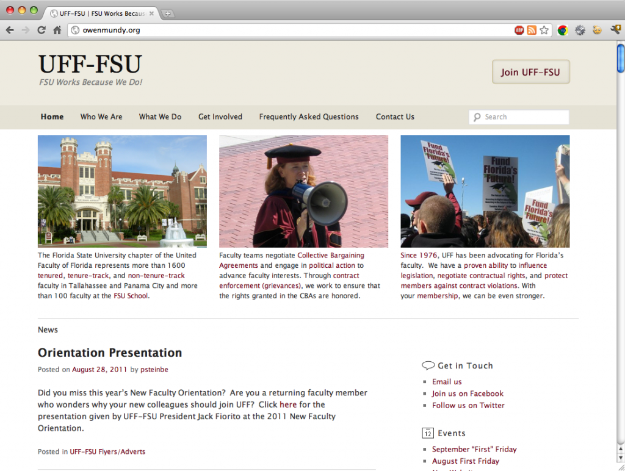Follow the political action link

coord(332,265)
